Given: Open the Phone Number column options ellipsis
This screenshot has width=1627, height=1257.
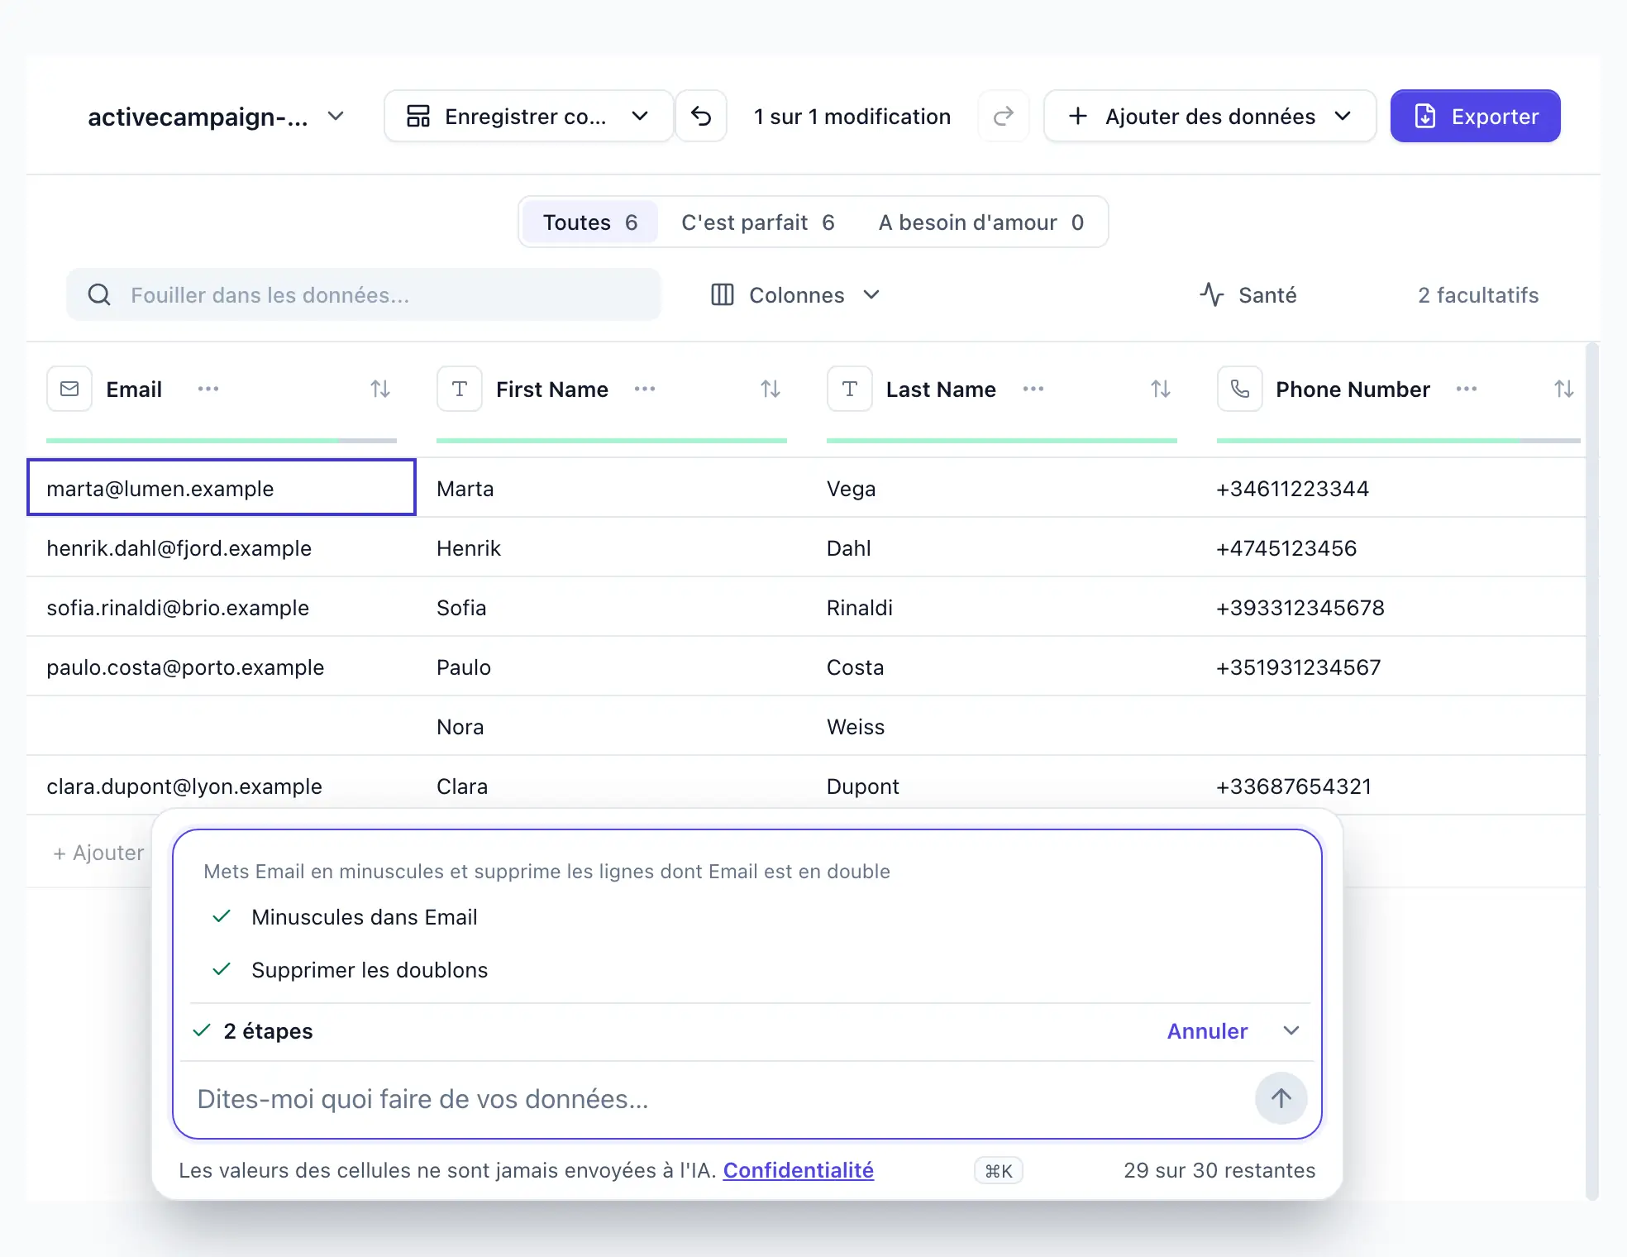Looking at the screenshot, I should click(1467, 389).
